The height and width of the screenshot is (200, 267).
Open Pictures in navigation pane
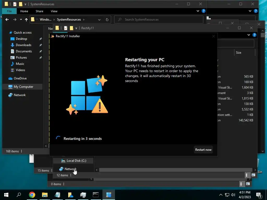coord(21,58)
